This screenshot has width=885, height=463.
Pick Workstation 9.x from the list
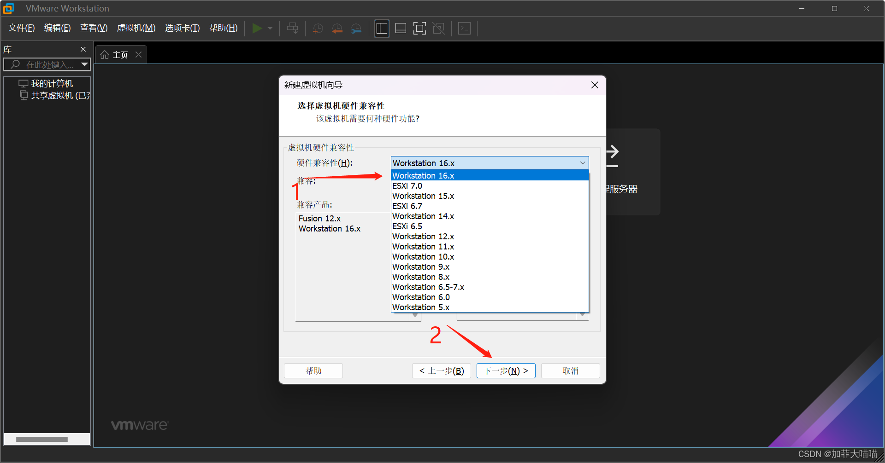pyautogui.click(x=490, y=266)
